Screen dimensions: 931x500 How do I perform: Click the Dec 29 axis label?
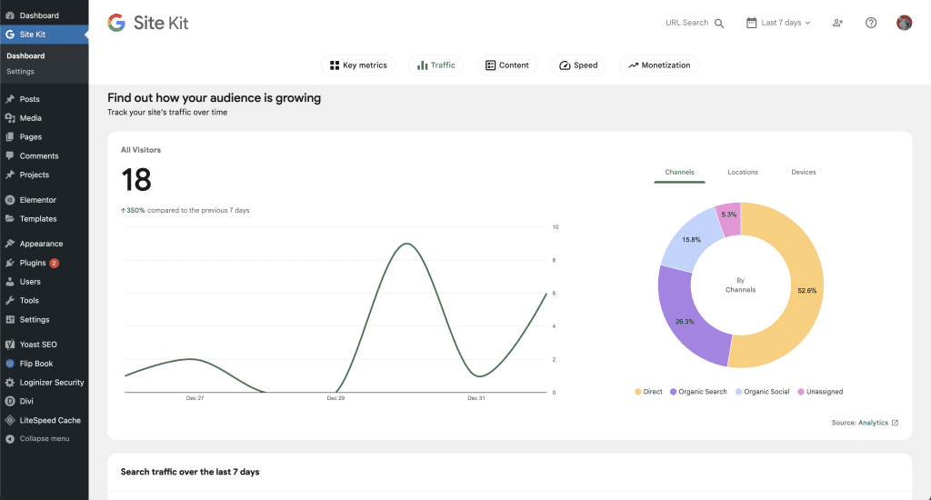coord(335,398)
